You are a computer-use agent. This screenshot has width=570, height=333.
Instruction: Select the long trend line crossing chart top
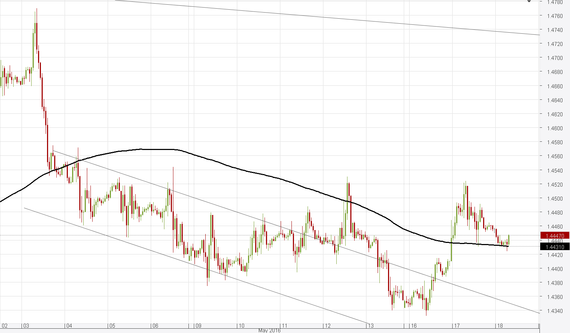(x=323, y=17)
